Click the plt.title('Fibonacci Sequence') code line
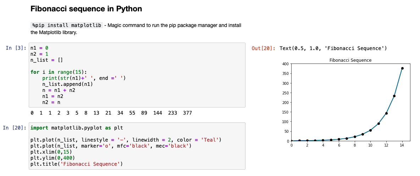This screenshot has height=176, width=420. pyautogui.click(x=76, y=164)
